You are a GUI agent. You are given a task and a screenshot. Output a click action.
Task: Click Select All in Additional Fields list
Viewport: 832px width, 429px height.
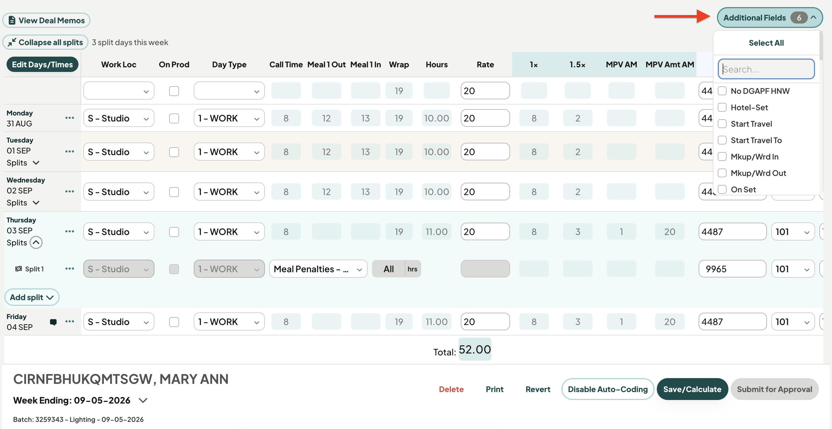766,43
